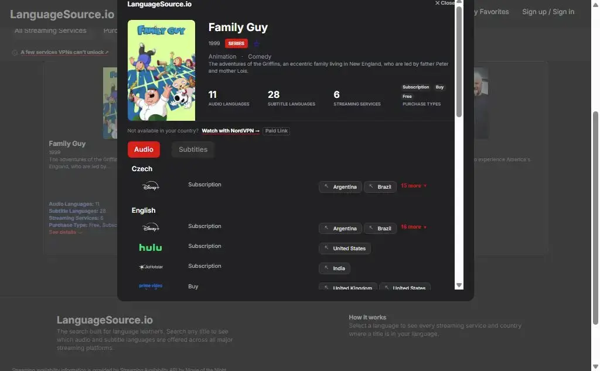
Task: Click the Free purchase type tag
Action: click(x=407, y=97)
